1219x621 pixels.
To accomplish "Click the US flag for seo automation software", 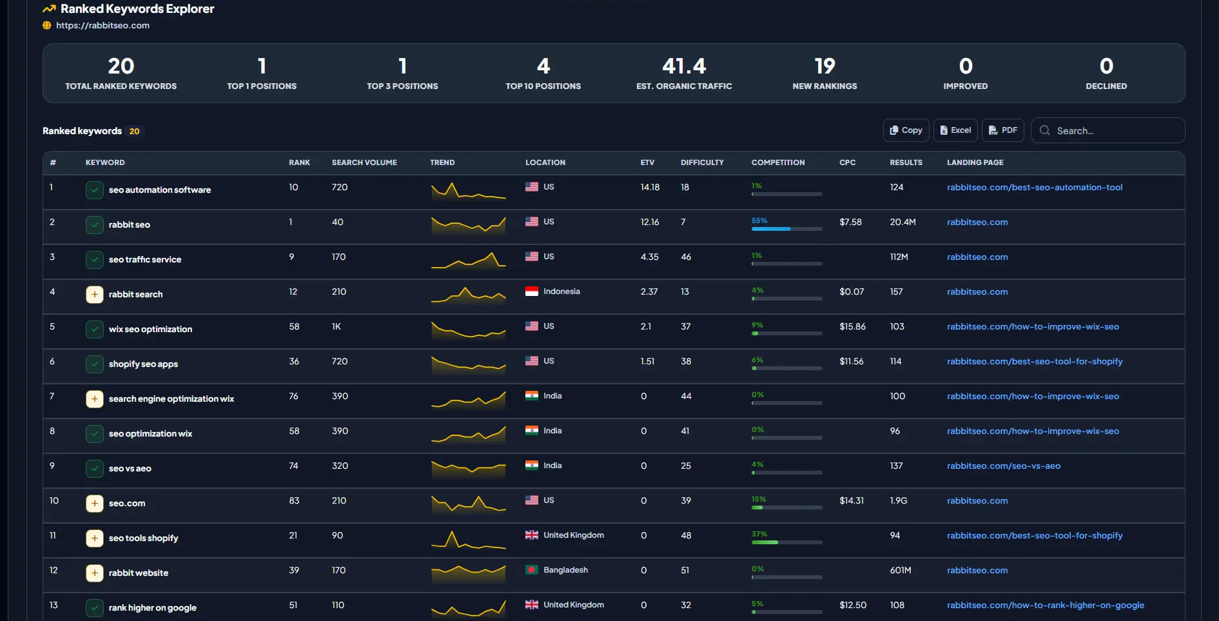I will tap(532, 187).
